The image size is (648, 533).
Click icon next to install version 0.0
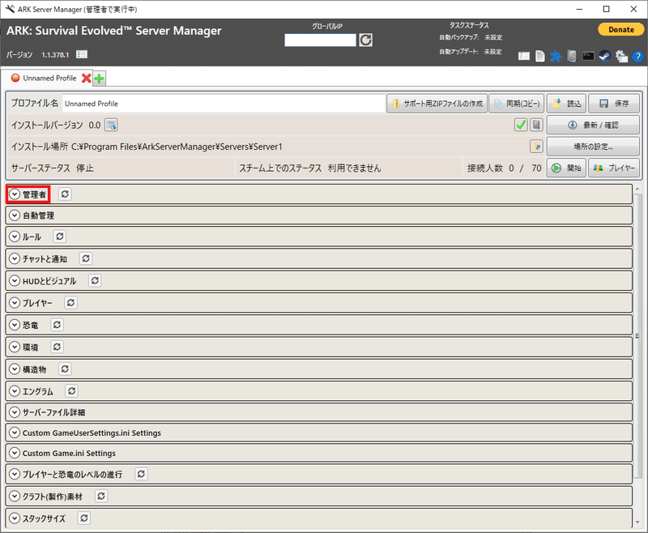pyautogui.click(x=111, y=125)
